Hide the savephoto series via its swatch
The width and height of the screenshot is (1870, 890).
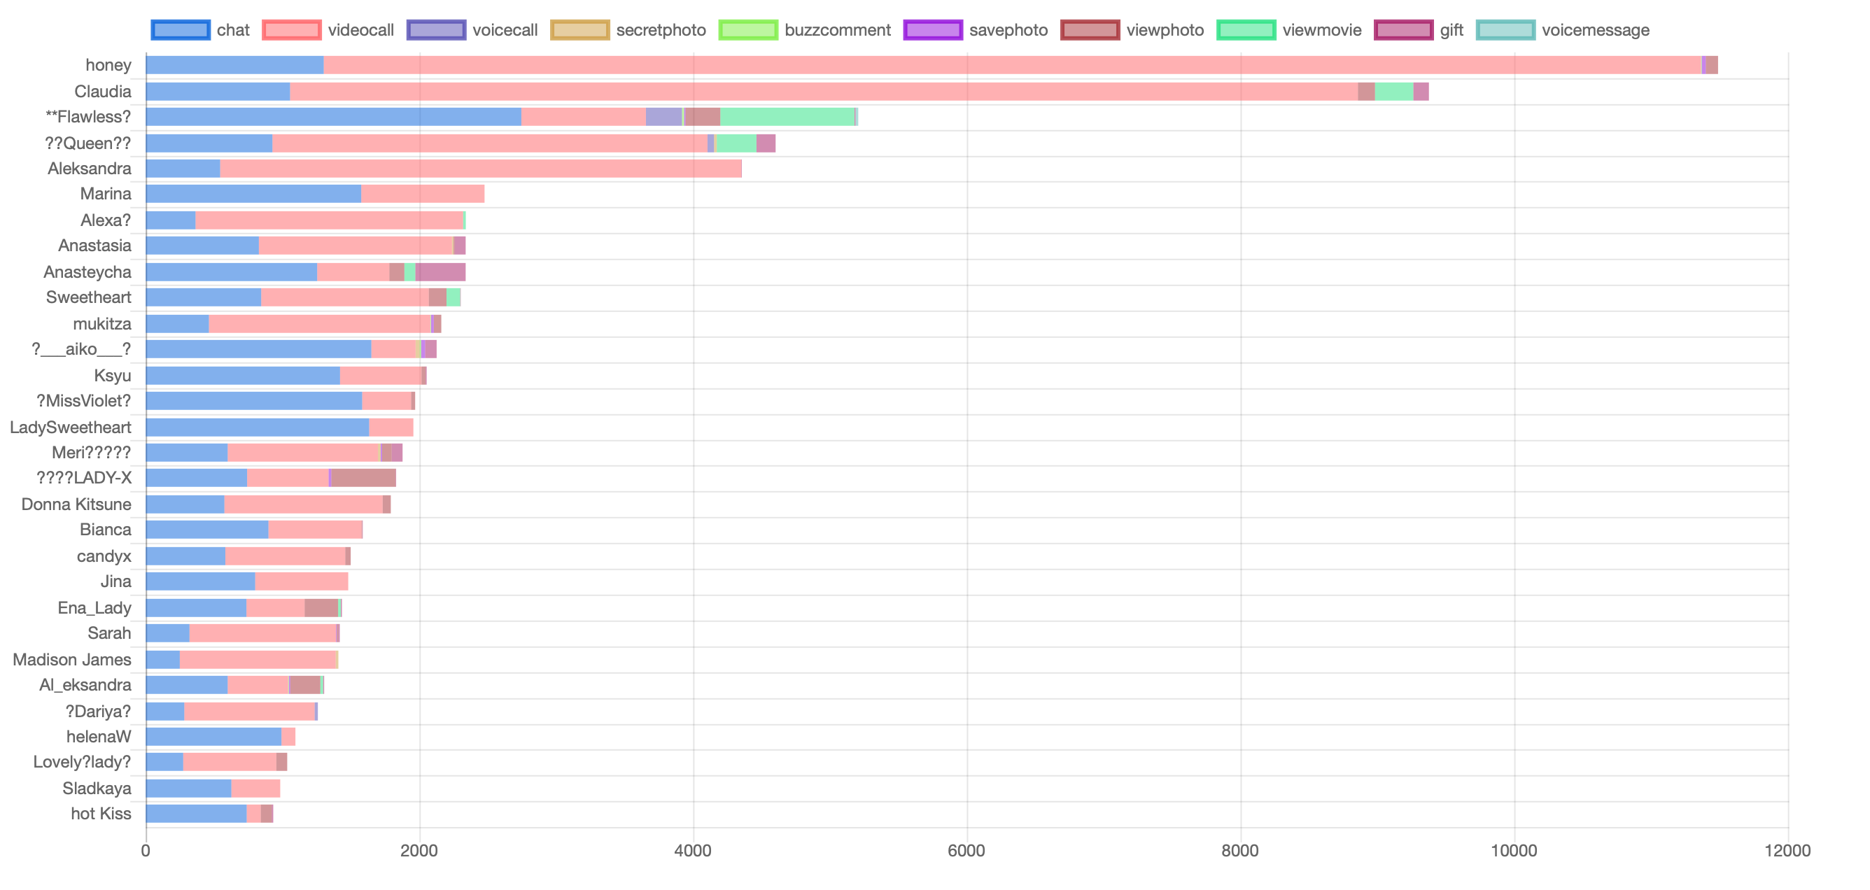click(x=934, y=30)
